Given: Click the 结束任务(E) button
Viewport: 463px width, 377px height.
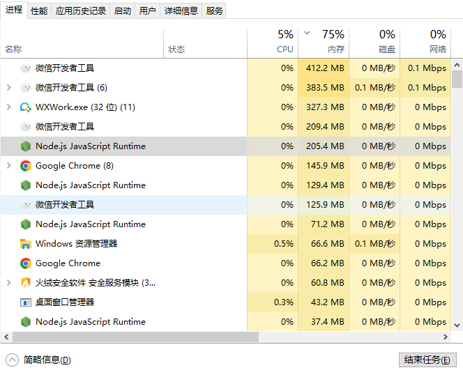Looking at the screenshot, I should [427, 360].
